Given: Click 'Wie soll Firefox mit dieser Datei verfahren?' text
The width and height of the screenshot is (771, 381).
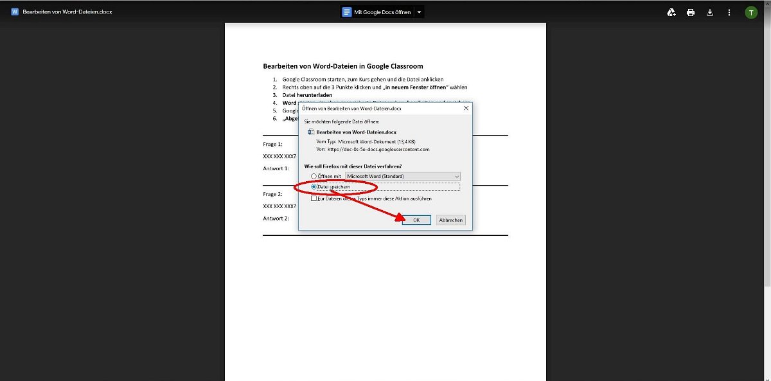Looking at the screenshot, I should click(x=353, y=166).
